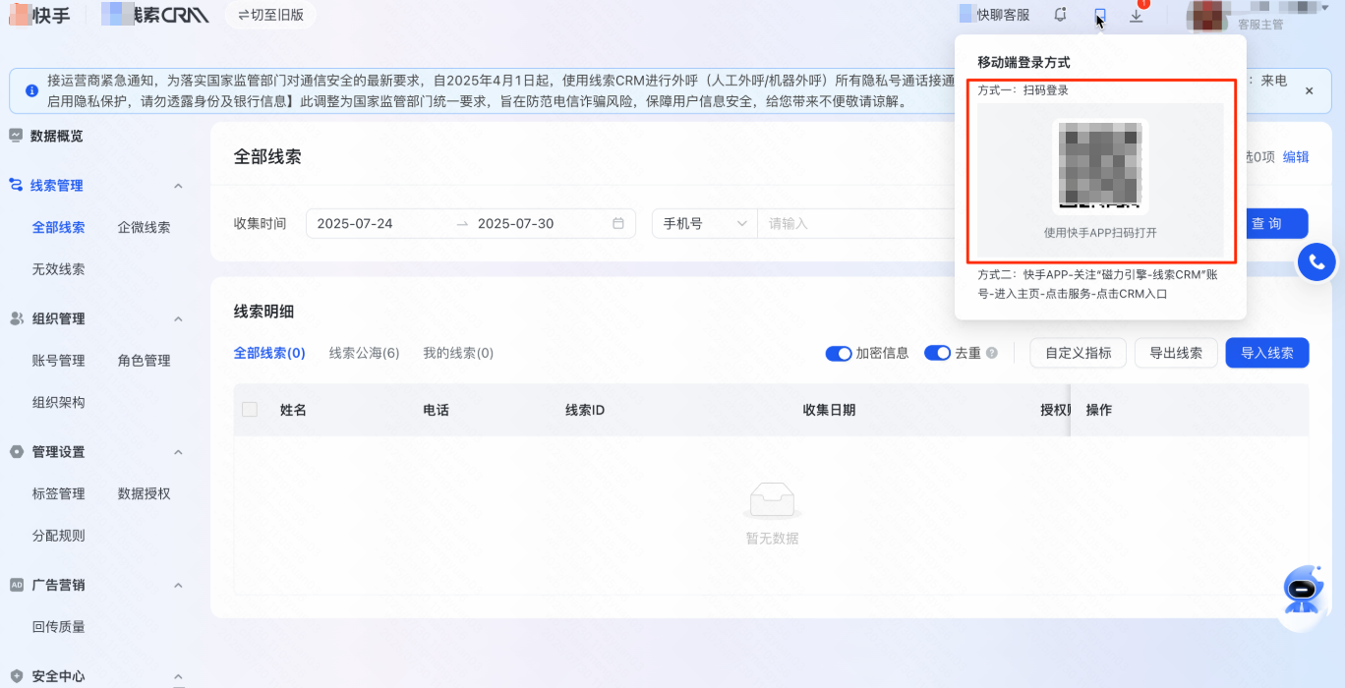
Task: Open 组织架构 in sidebar
Action: pos(59,402)
